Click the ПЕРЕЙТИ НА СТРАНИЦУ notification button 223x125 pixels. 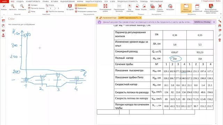tap(202, 22)
